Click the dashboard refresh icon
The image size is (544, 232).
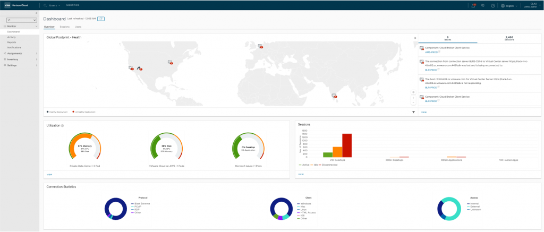[x=101, y=19]
